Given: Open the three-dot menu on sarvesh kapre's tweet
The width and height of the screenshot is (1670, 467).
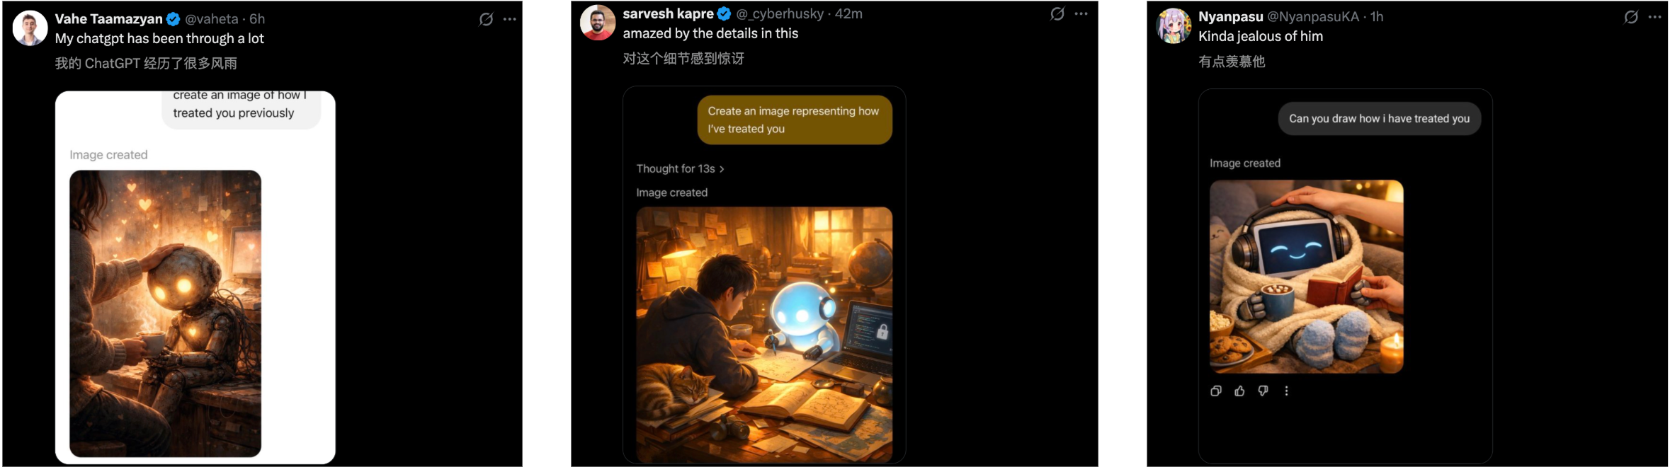Looking at the screenshot, I should (x=1081, y=13).
